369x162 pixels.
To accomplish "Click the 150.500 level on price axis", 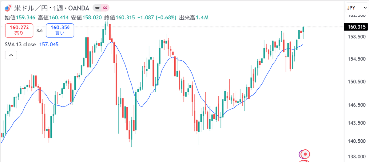I will click(x=357, y=82).
